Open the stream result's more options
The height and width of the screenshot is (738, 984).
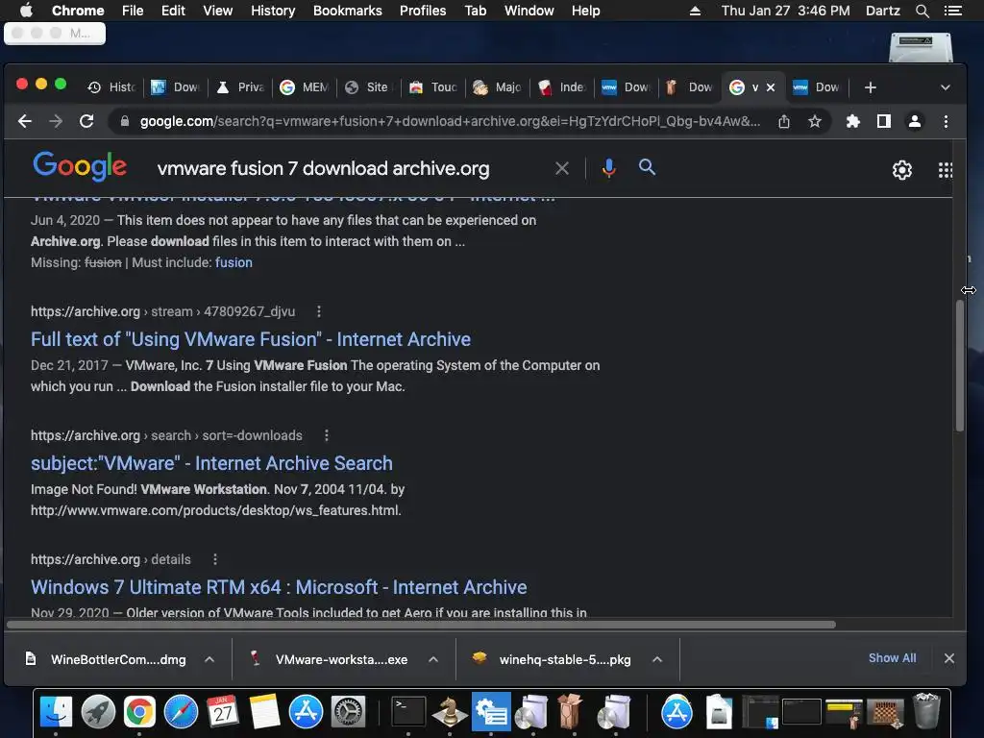319,311
